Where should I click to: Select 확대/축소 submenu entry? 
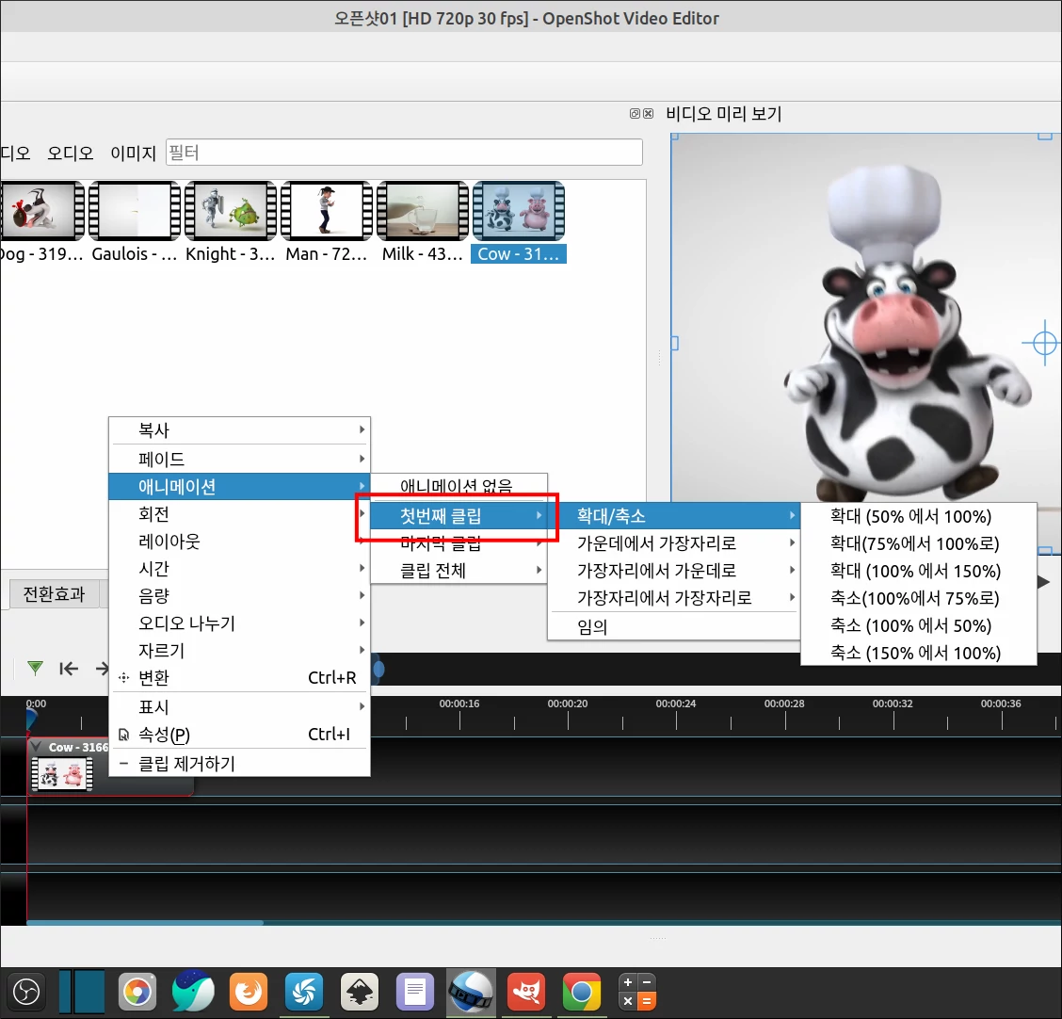pos(674,515)
